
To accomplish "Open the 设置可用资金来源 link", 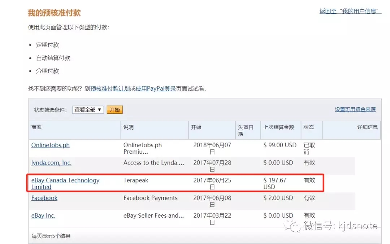I will (x=355, y=109).
